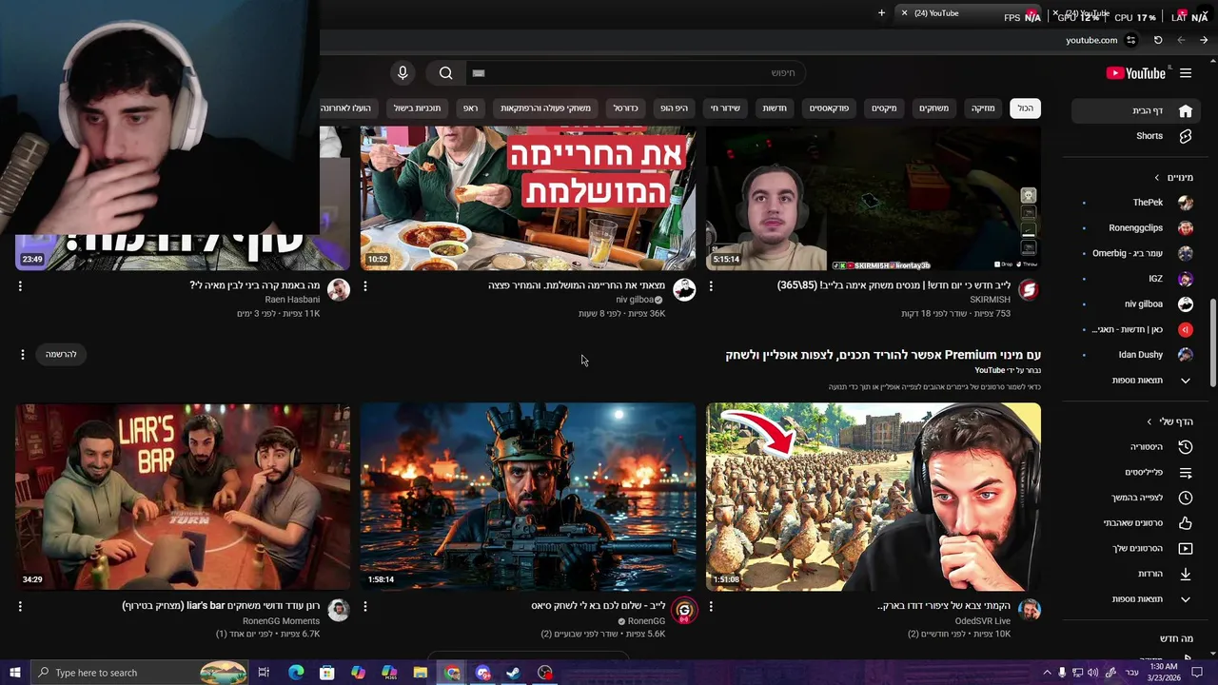Screen dimensions: 1218x685
Task: Click the search magnifier button
Action: (x=445, y=73)
